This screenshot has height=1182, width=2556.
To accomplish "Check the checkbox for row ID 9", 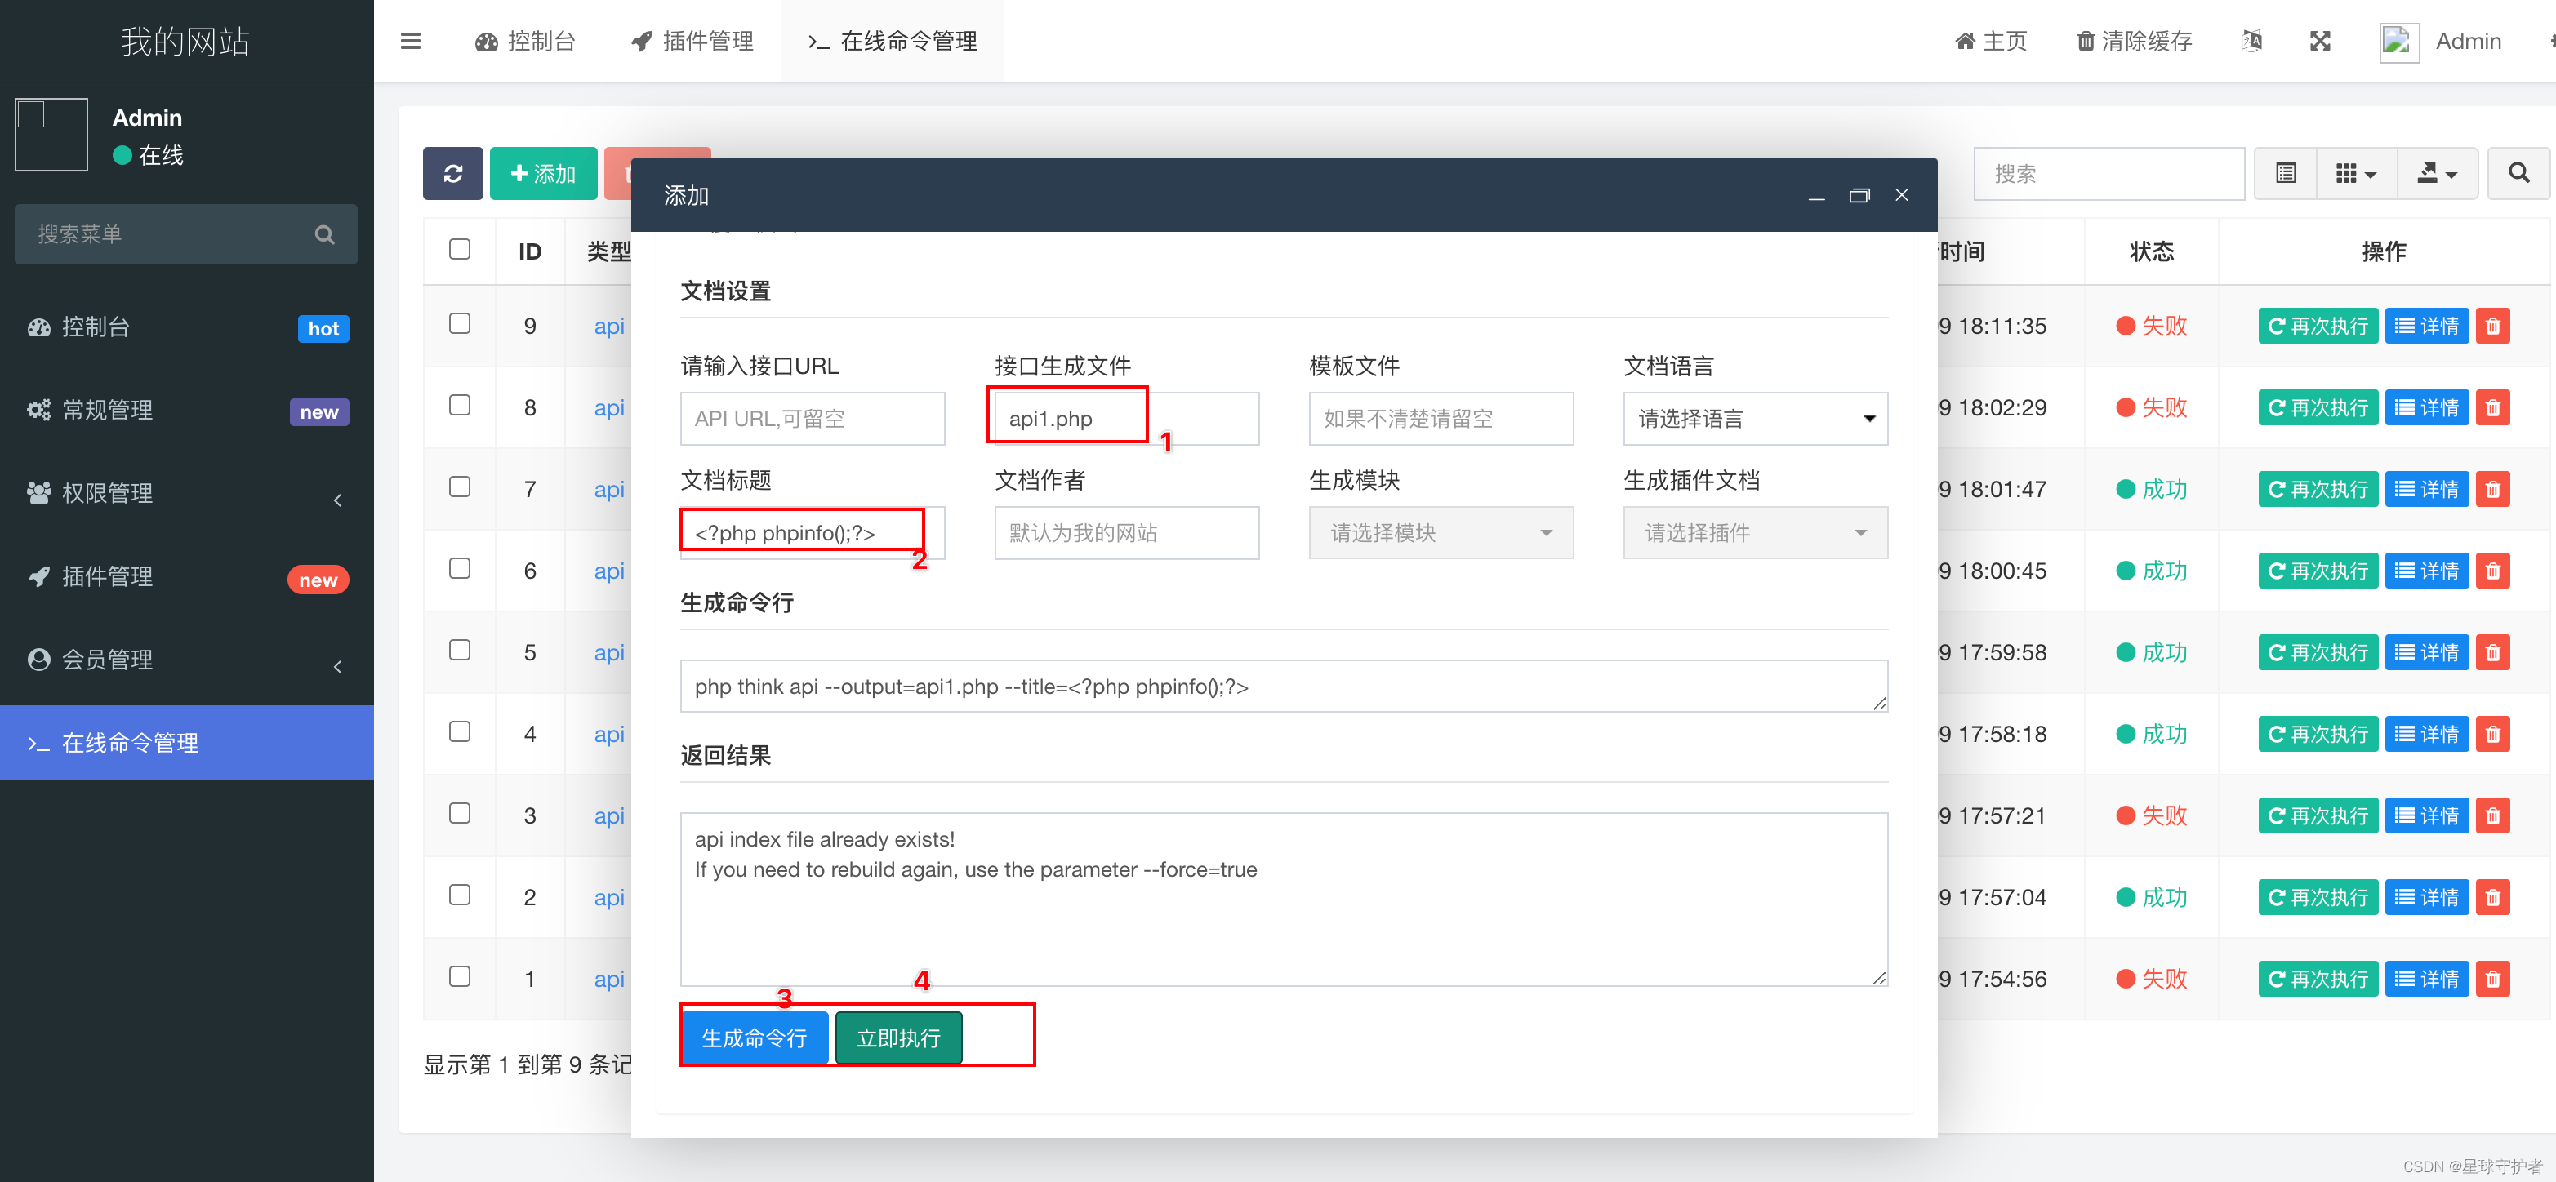I will 460,324.
